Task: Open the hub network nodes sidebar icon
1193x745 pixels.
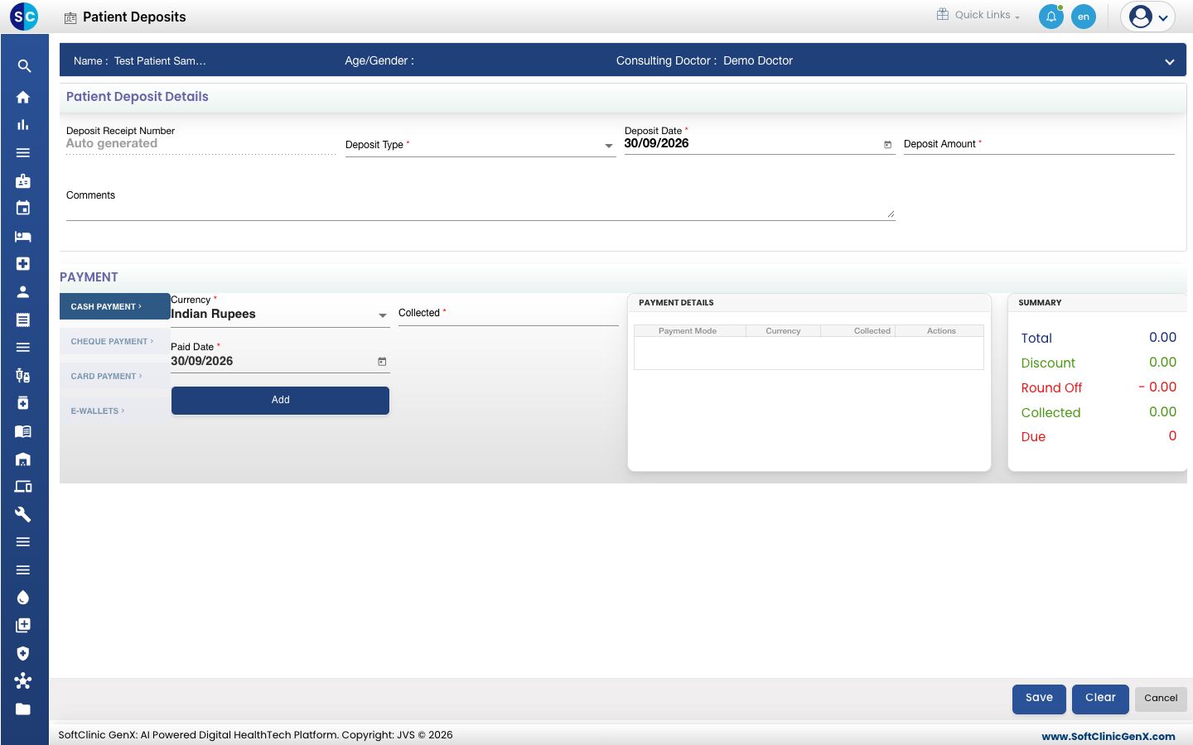Action: click(x=23, y=681)
